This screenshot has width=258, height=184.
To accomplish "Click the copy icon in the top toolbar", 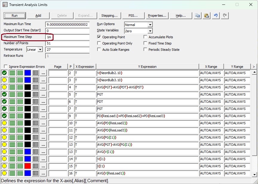I will point(197,16).
